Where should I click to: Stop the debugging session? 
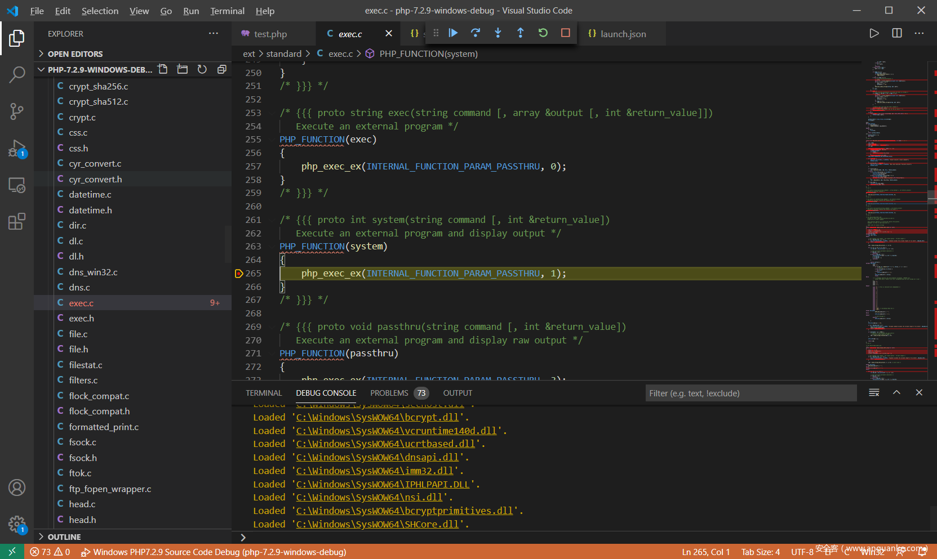tap(566, 33)
